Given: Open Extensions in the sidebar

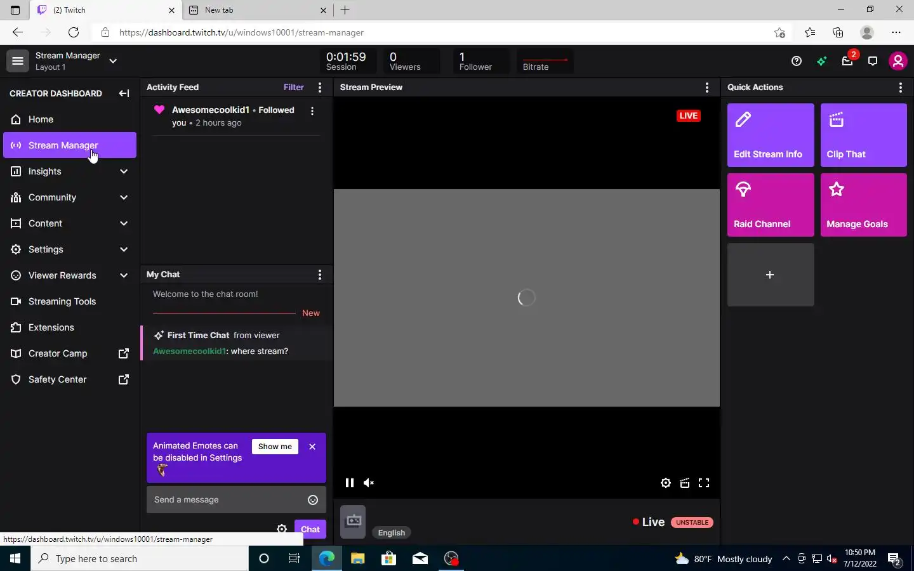Looking at the screenshot, I should click(70, 327).
